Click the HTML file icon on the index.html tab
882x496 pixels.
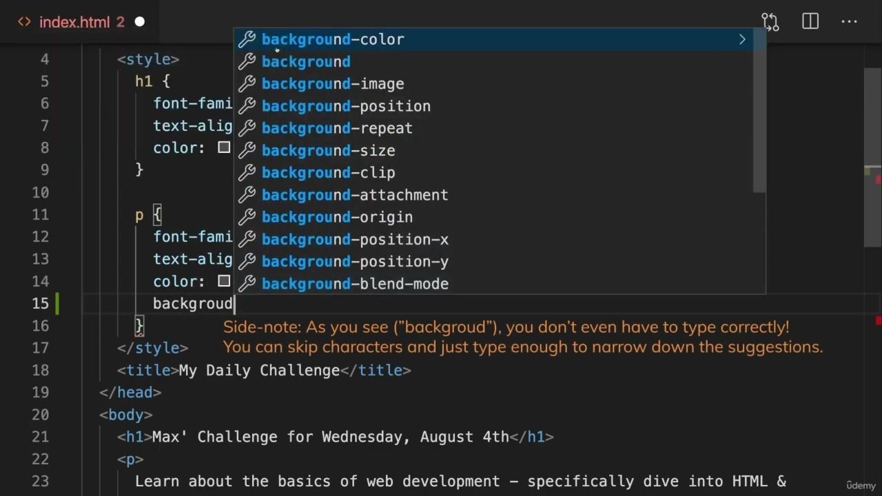pyautogui.click(x=24, y=22)
